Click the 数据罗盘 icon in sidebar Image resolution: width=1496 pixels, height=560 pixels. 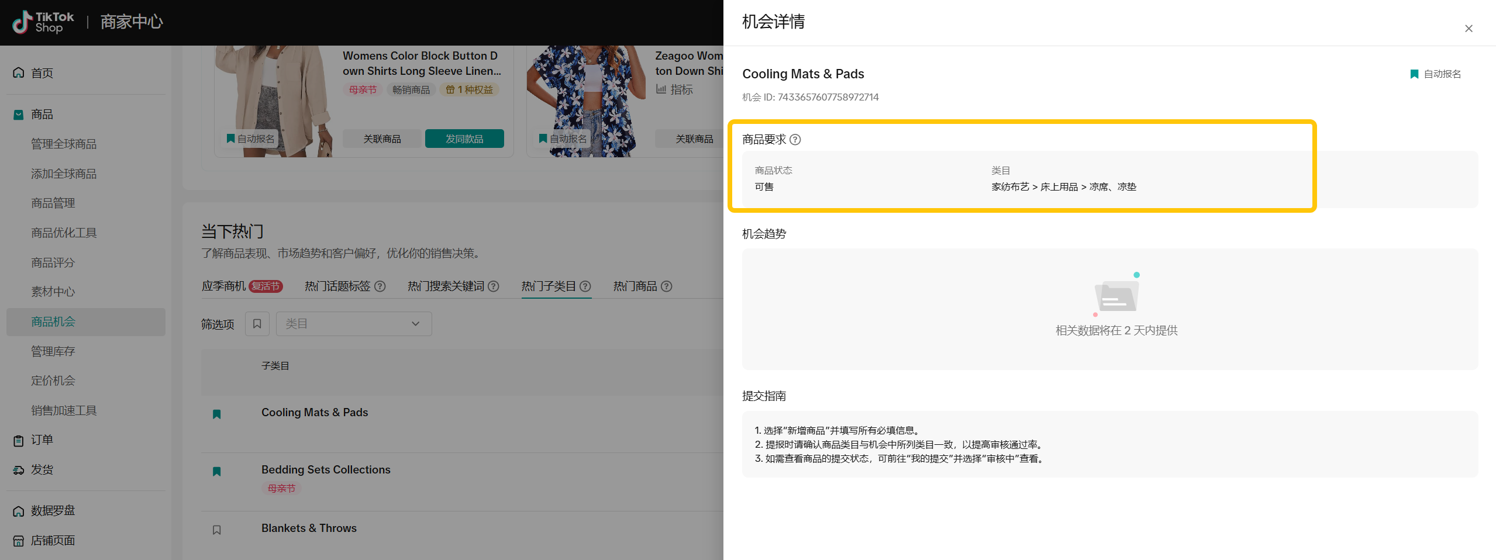tap(19, 511)
